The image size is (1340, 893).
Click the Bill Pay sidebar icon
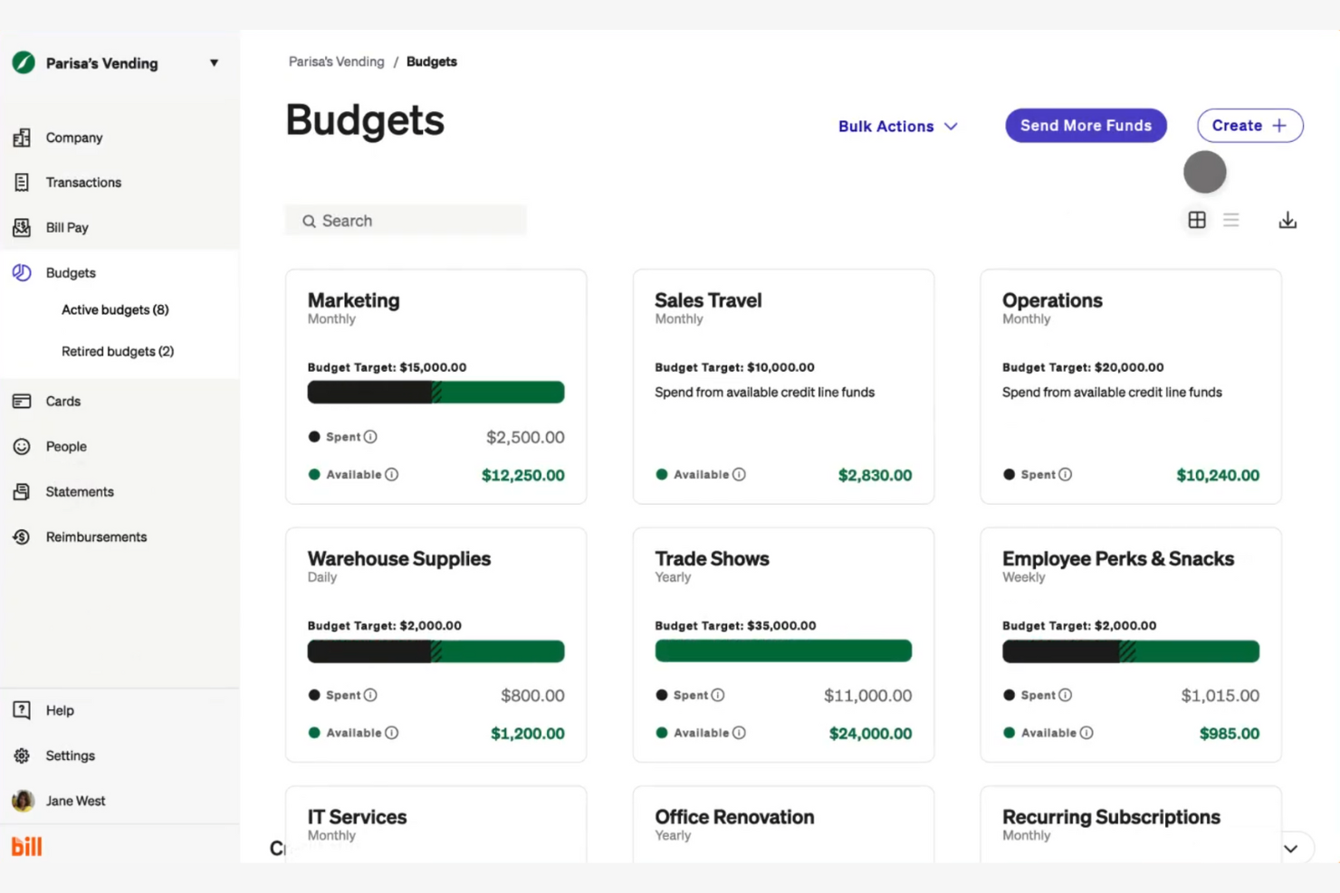coord(23,227)
